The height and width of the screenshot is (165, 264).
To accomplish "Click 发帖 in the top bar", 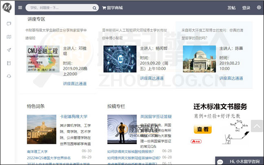I will pyautogui.click(x=231, y=8).
